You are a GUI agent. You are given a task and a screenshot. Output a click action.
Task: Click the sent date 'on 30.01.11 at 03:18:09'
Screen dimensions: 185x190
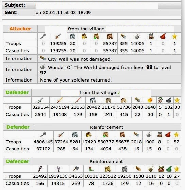(x=63, y=13)
